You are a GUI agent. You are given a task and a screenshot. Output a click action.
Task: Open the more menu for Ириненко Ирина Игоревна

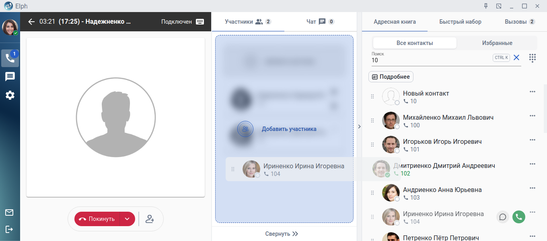(533, 212)
